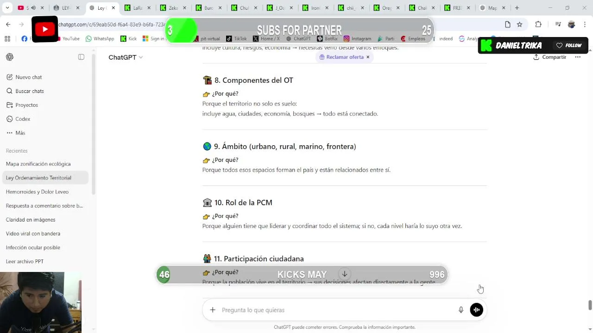Go forward with the browser arrow
Screen dimensions: 593x333
click(x=22, y=25)
